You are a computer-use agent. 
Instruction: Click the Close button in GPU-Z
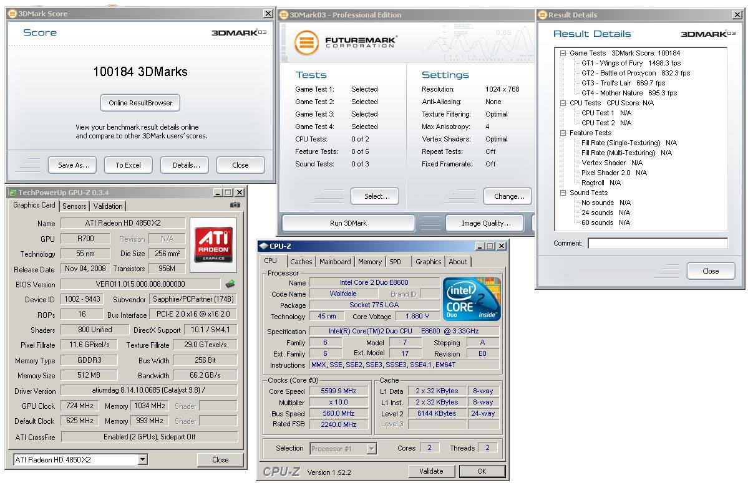point(220,460)
